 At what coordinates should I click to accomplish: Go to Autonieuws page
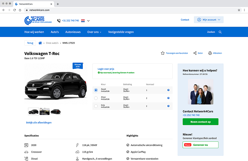click(73, 32)
